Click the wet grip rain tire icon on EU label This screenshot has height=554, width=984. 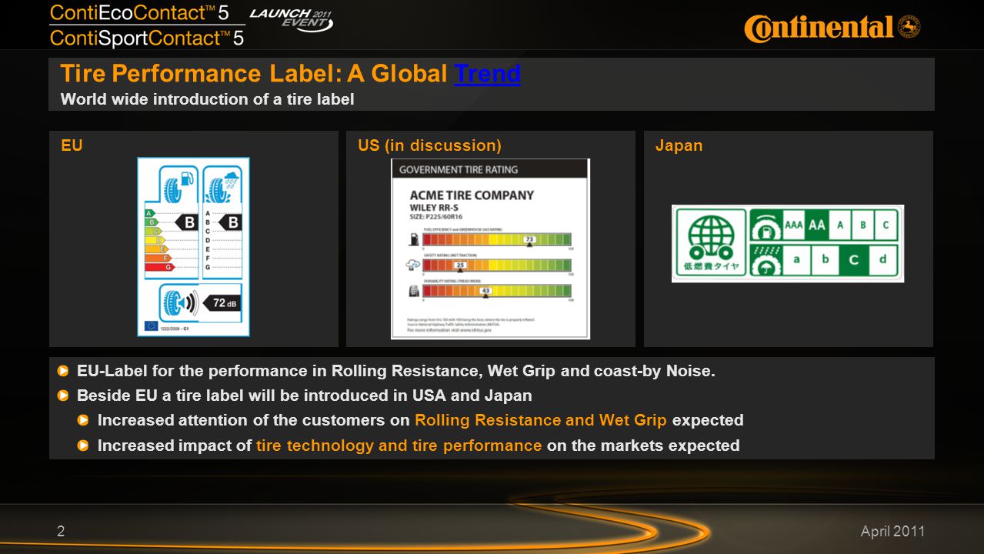[x=222, y=185]
